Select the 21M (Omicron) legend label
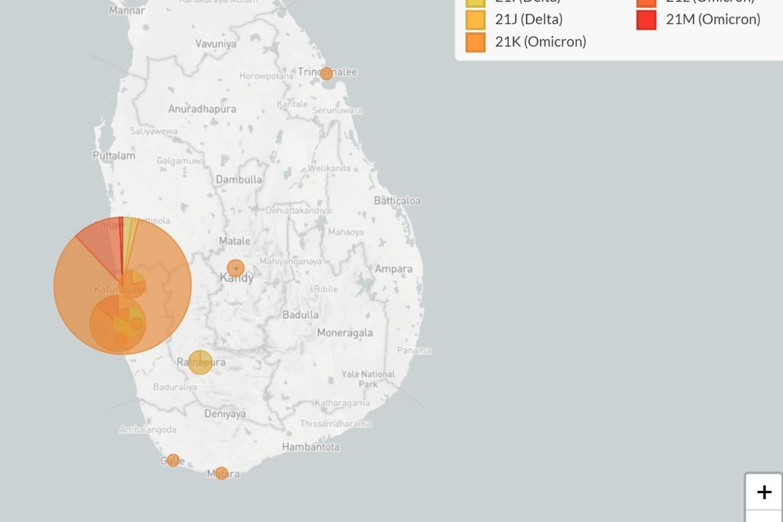783x522 pixels. click(x=713, y=20)
